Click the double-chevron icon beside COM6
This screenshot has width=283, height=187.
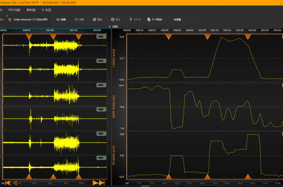click(10, 20)
